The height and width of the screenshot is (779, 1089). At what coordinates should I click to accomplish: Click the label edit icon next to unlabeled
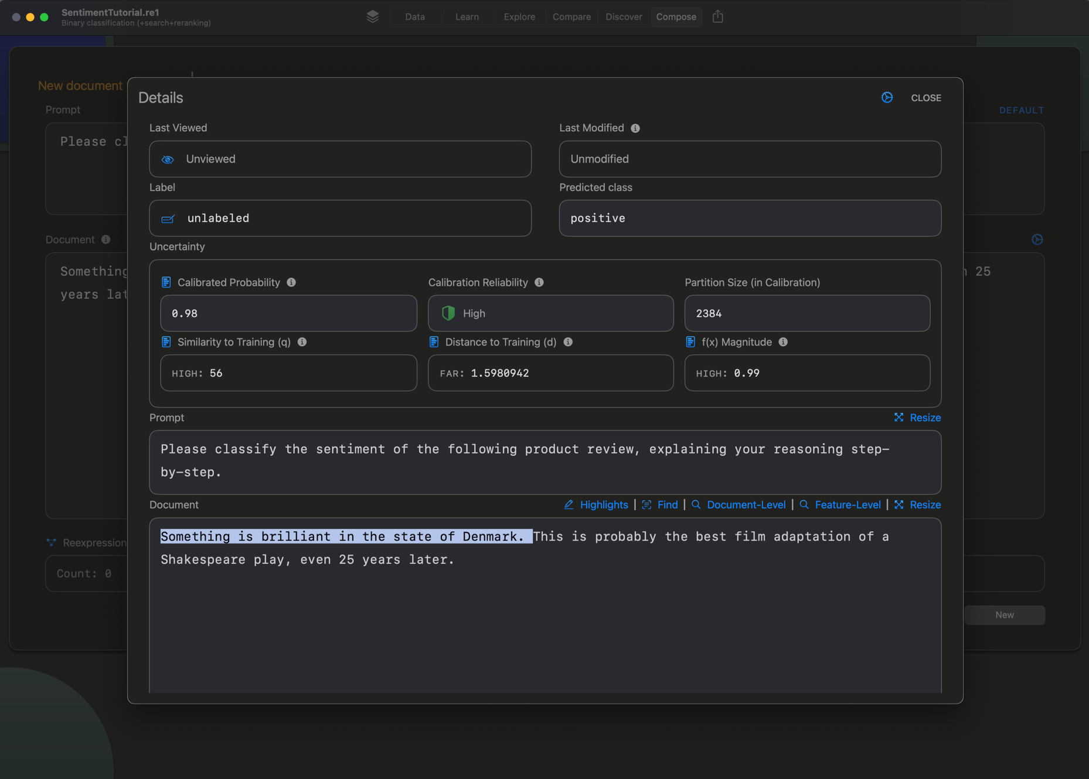168,218
